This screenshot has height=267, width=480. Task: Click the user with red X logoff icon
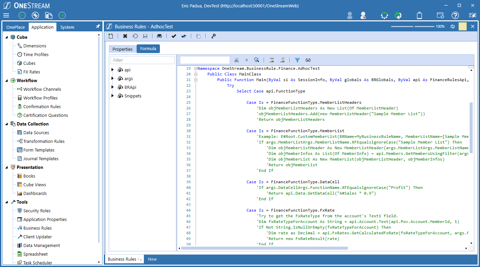coord(363,15)
